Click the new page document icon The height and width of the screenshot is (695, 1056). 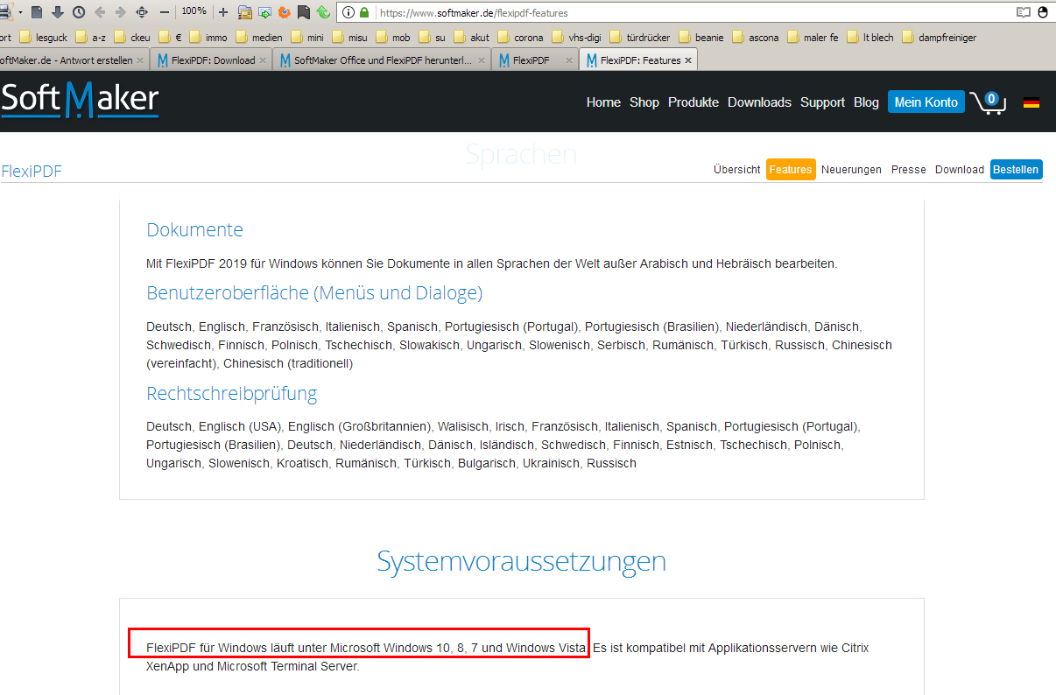point(37,12)
